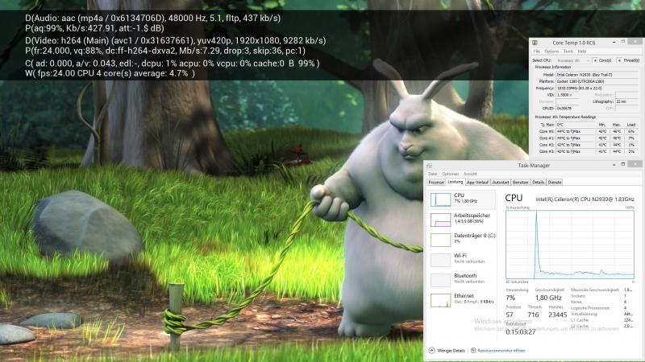Click the Core #3 load value 2%
The width and height of the screenshot is (645, 362).
(x=631, y=151)
